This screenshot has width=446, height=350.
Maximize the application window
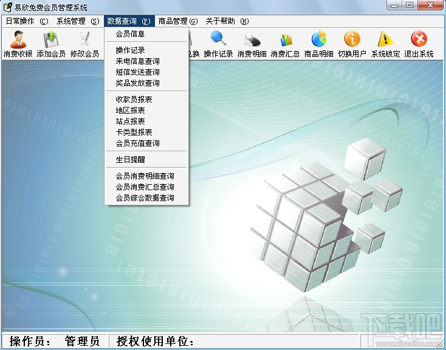point(410,5)
